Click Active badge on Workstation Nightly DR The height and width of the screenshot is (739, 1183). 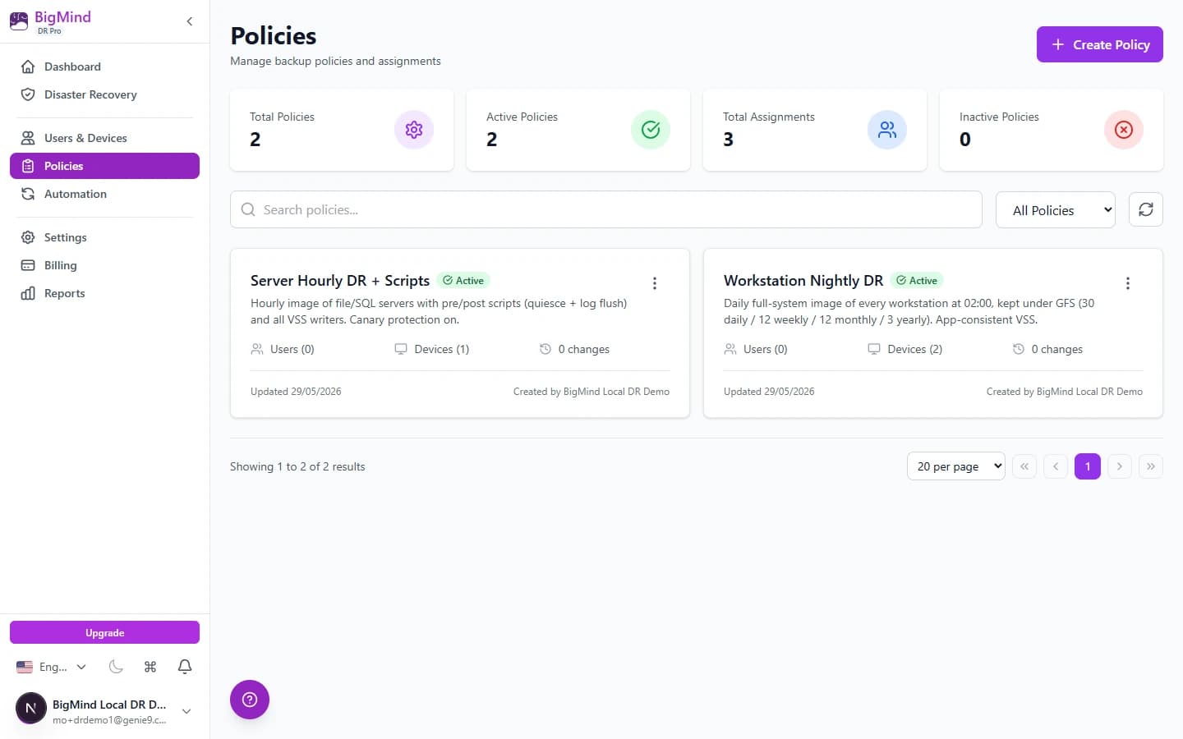(917, 280)
